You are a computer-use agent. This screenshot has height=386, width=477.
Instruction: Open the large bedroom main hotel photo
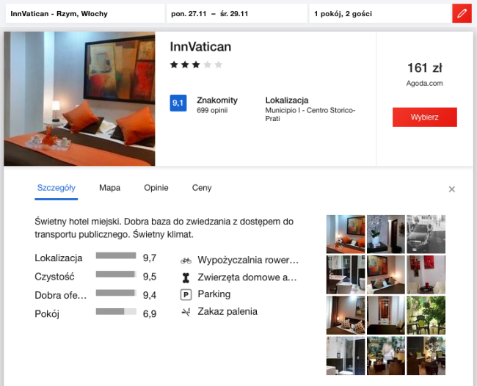[x=79, y=99]
